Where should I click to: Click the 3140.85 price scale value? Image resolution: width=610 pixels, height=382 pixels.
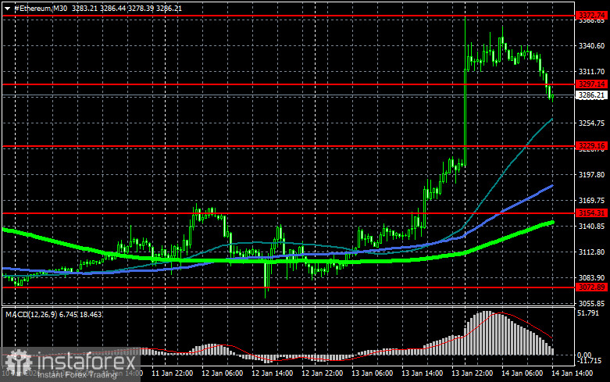[592, 226]
